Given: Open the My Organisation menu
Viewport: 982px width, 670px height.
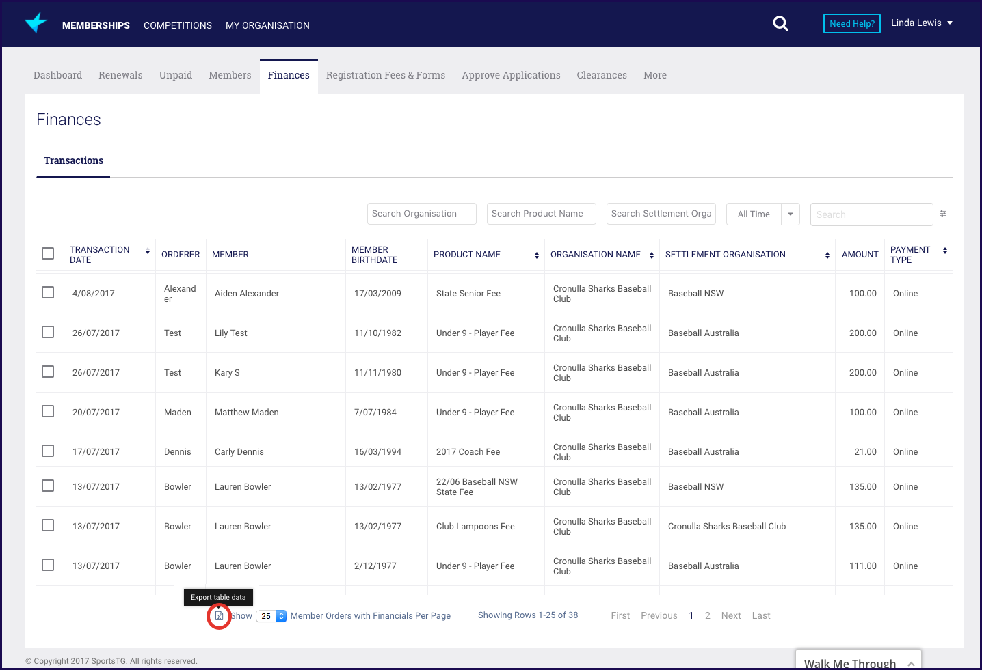Looking at the screenshot, I should tap(267, 25).
